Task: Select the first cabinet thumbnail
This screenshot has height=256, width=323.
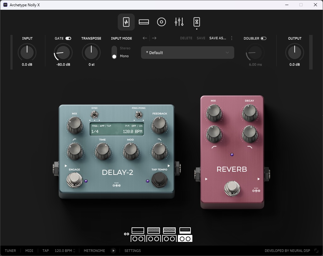Action: 138,238
